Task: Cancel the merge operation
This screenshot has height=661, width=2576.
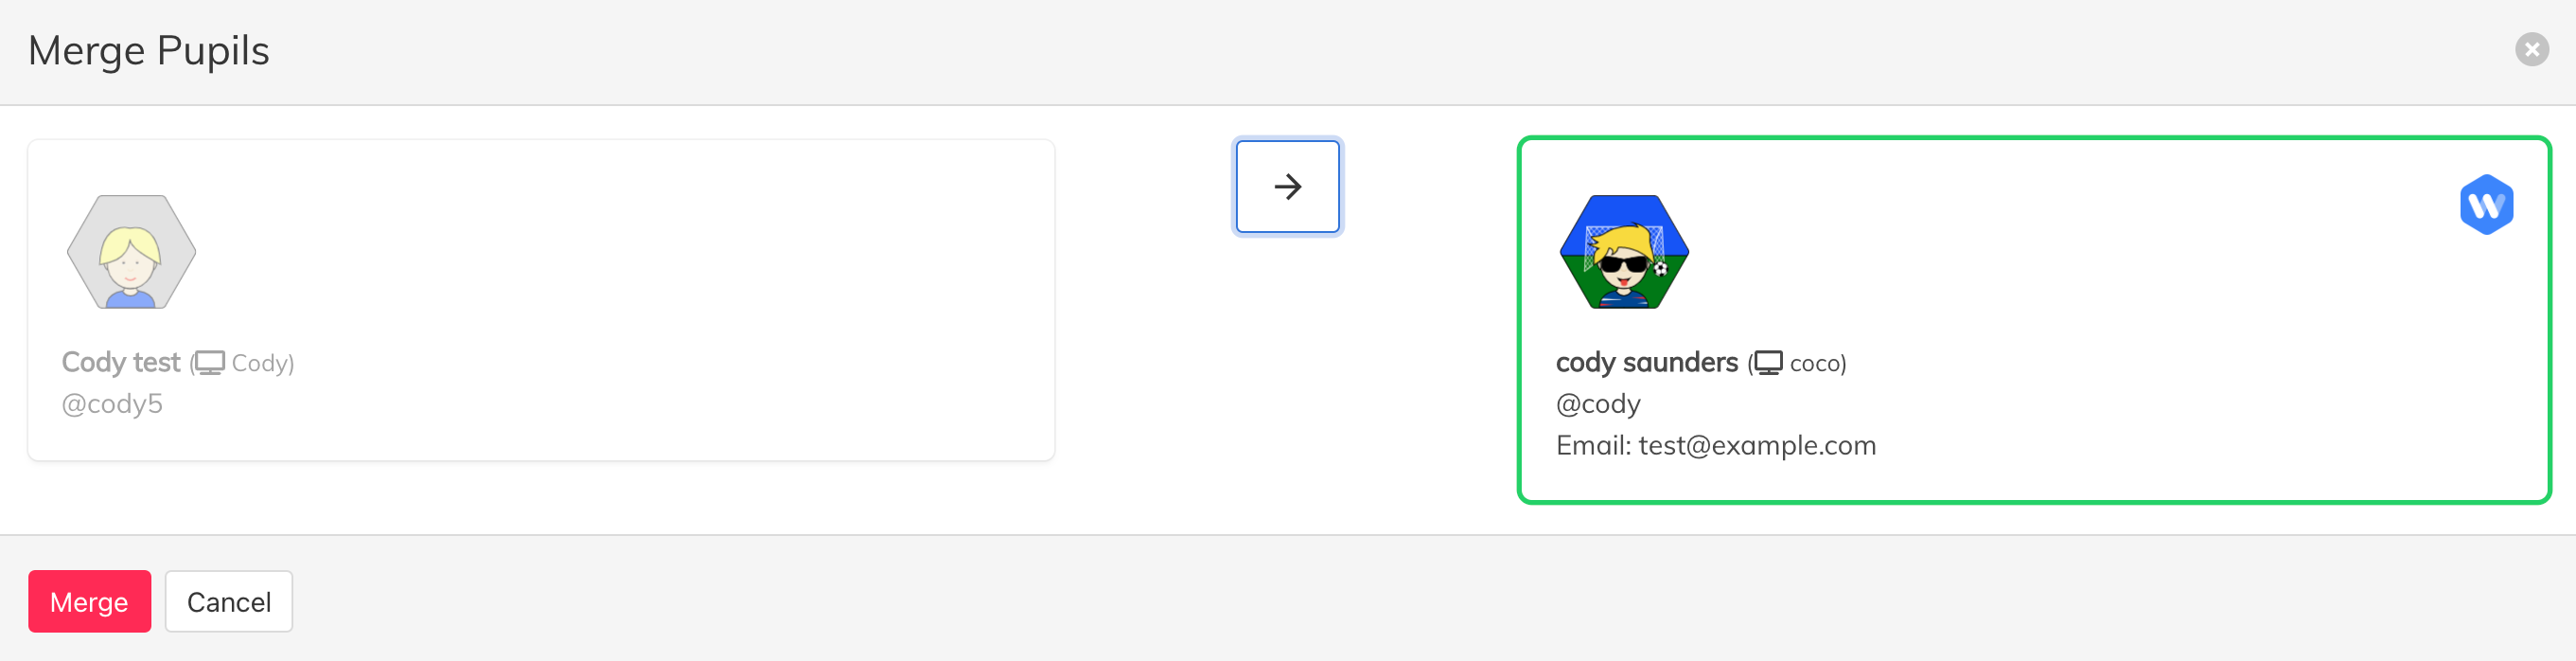Action: pos(229,602)
